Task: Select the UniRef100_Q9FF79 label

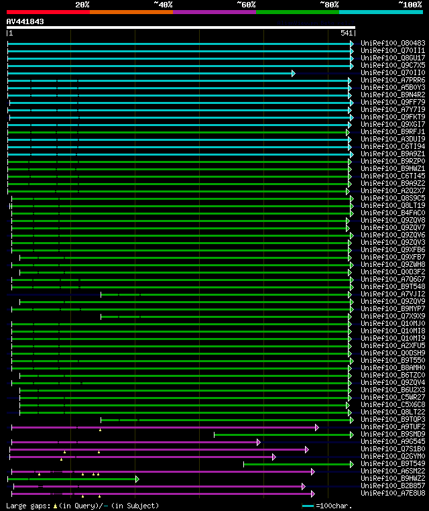Action: 393,102
